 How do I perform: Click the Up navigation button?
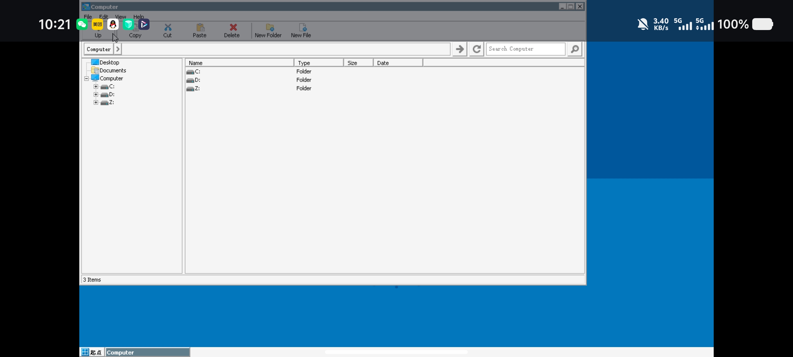coord(98,31)
